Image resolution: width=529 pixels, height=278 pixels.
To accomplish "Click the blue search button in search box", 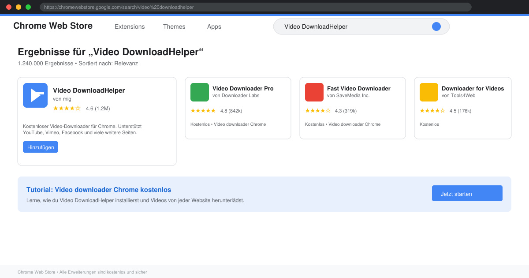I will [436, 26].
